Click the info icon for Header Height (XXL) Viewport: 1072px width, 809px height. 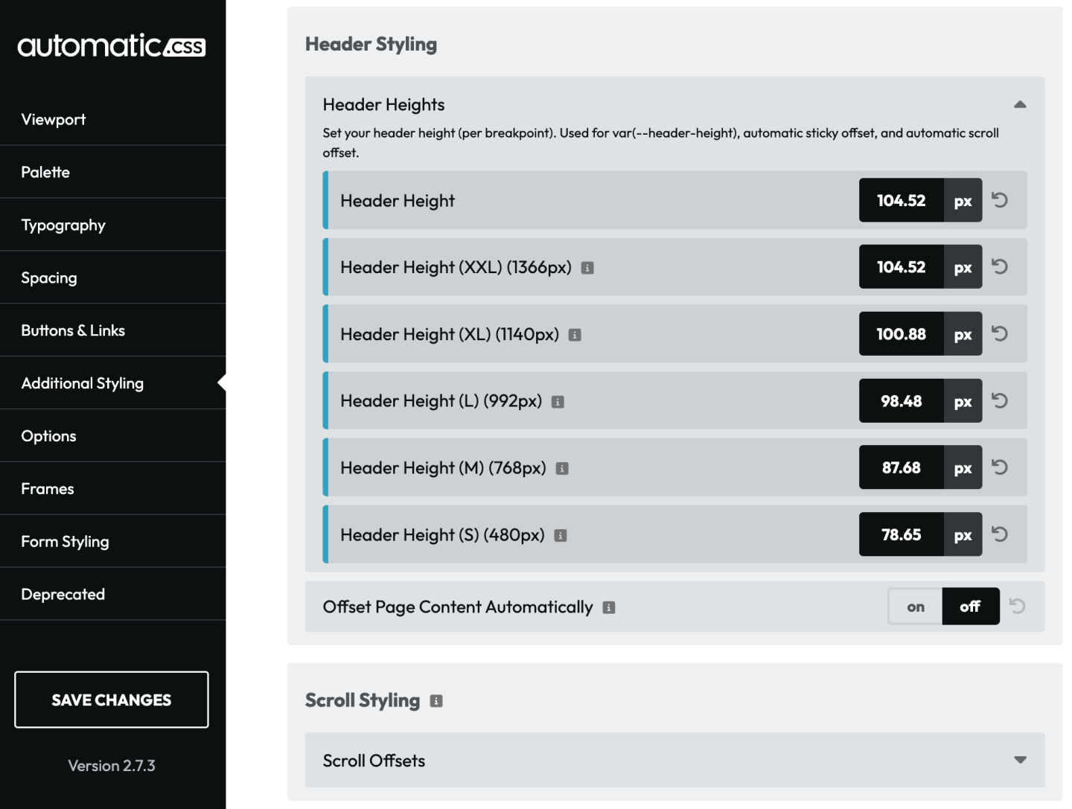click(587, 267)
